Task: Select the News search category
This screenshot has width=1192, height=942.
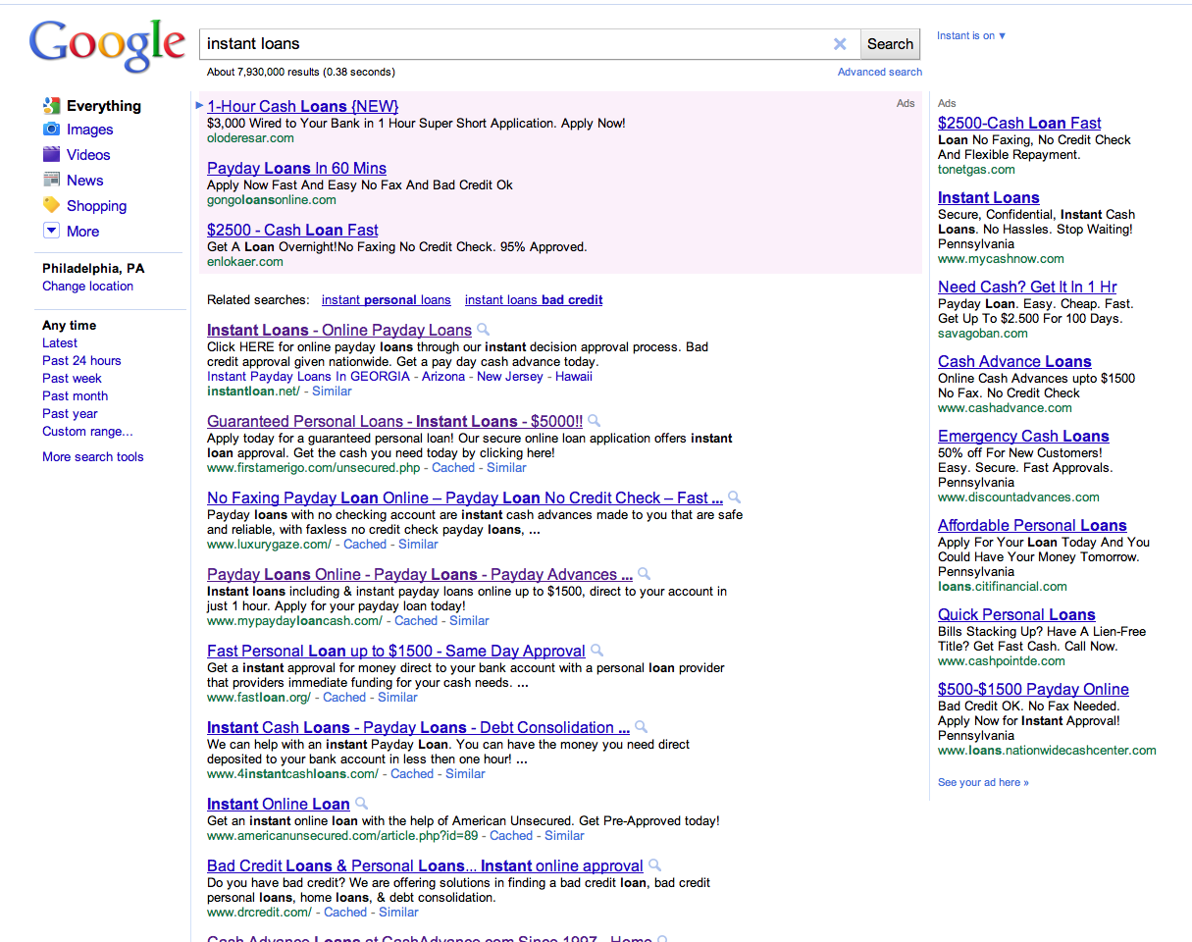Action: (84, 181)
